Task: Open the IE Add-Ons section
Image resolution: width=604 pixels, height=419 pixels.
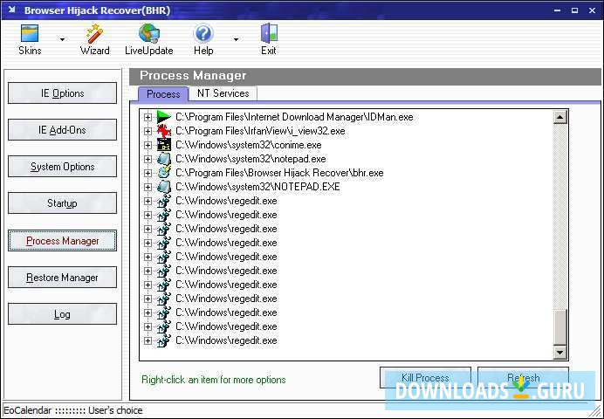Action: (62, 130)
